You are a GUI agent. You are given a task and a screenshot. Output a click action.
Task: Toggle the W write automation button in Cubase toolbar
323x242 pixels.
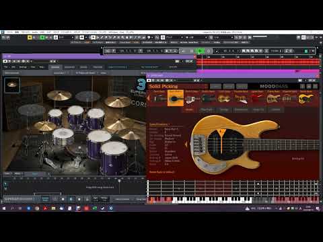click(46, 38)
